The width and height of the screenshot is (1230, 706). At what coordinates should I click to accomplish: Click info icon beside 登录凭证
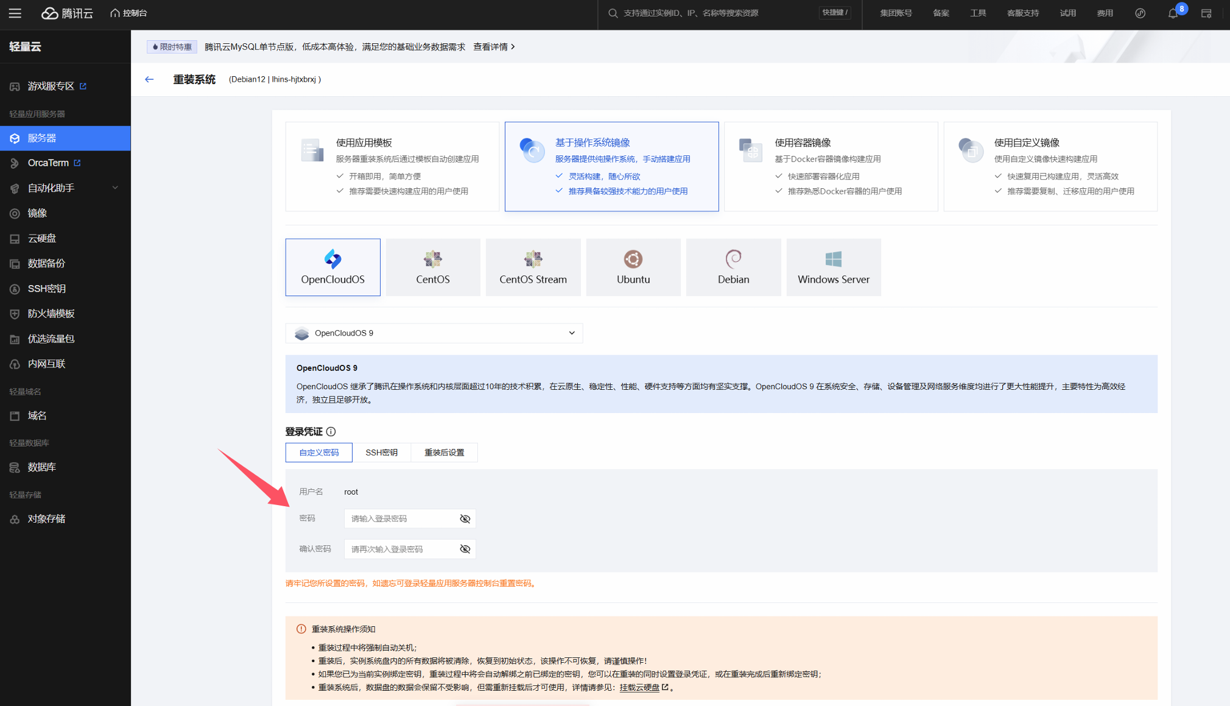click(x=331, y=432)
